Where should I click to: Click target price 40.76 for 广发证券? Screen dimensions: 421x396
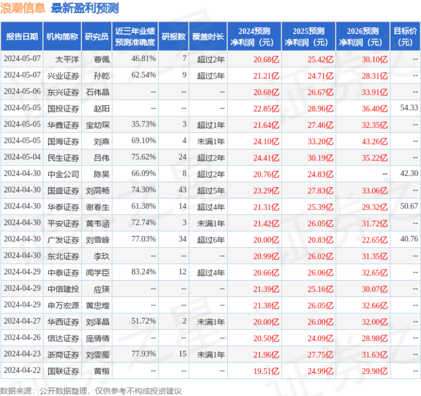pyautogui.click(x=409, y=239)
